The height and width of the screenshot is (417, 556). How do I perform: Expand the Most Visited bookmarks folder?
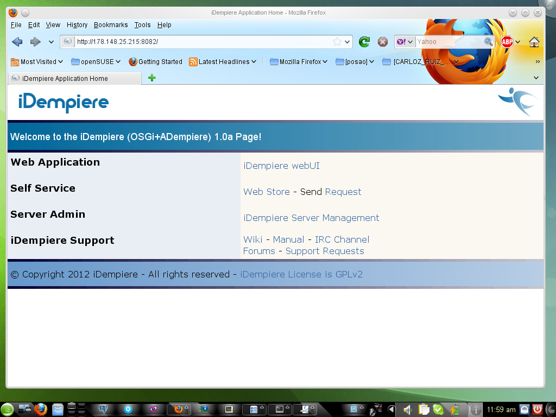(x=37, y=62)
